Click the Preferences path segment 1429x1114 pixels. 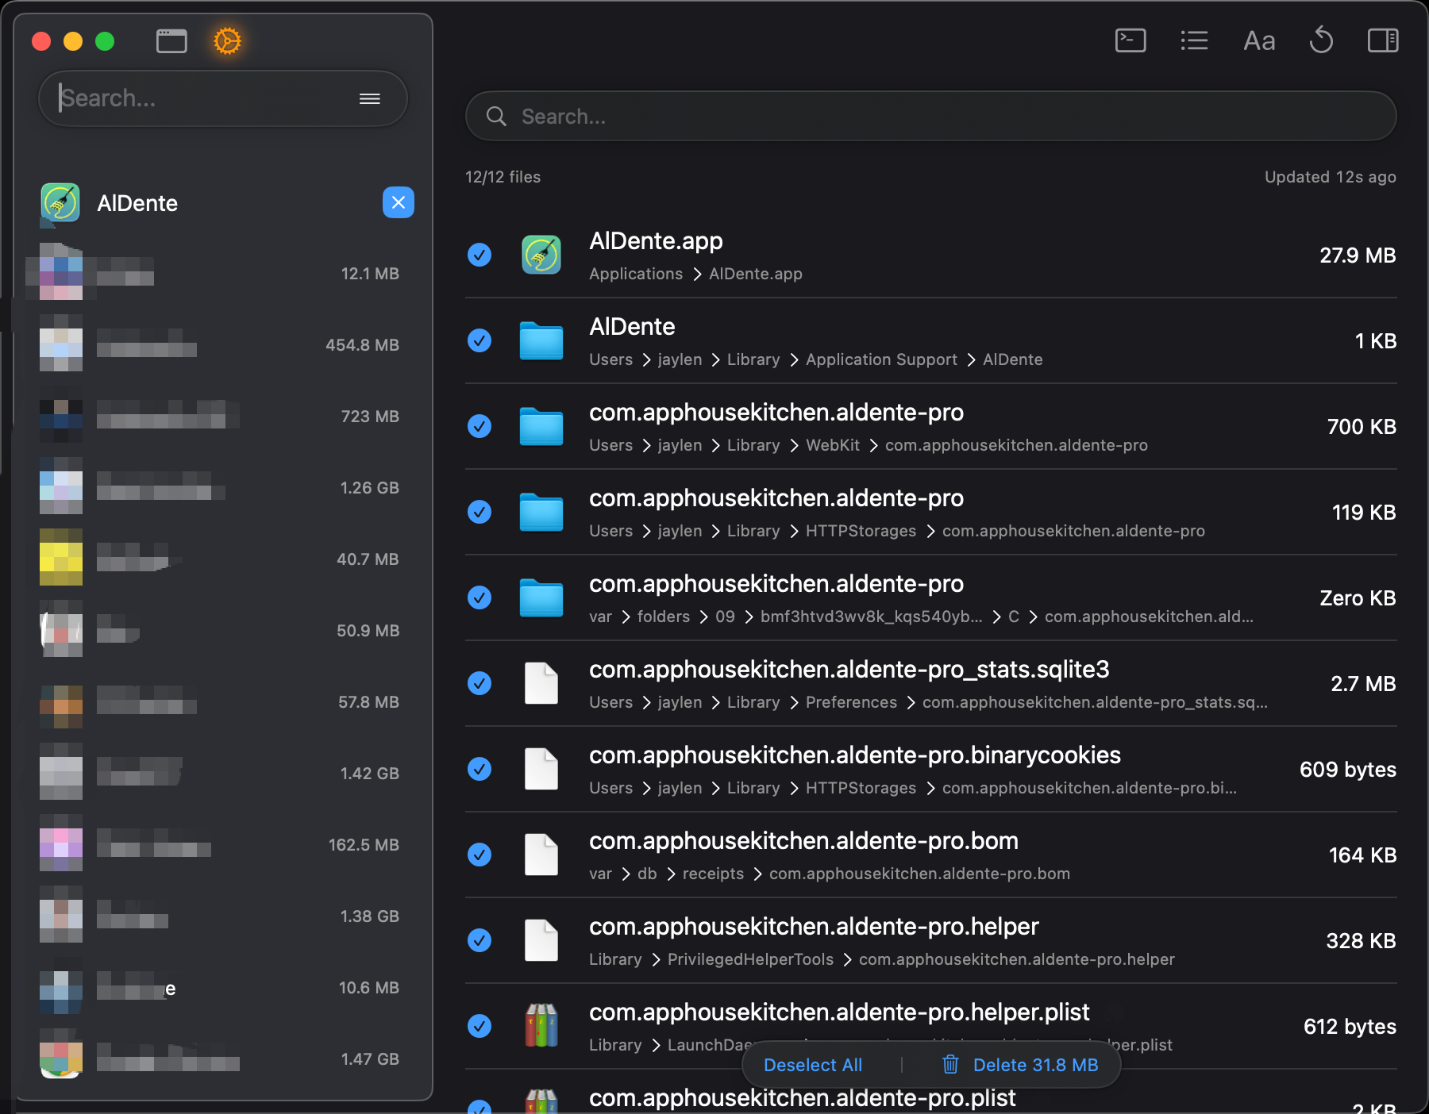tap(851, 702)
